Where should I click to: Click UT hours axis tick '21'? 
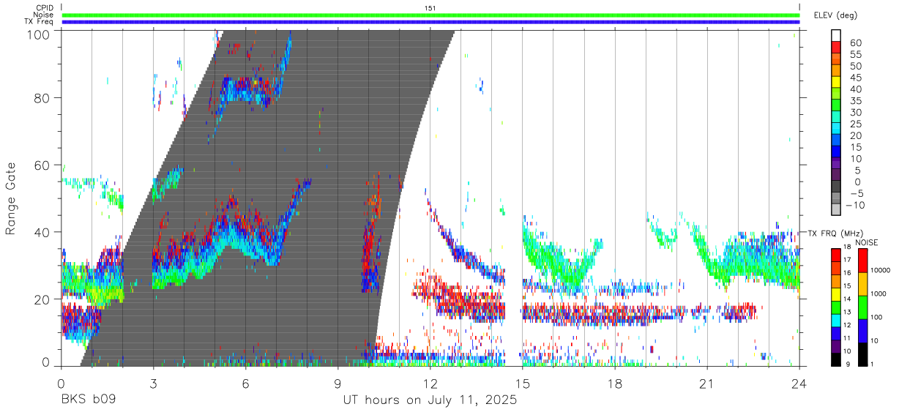tap(706, 384)
